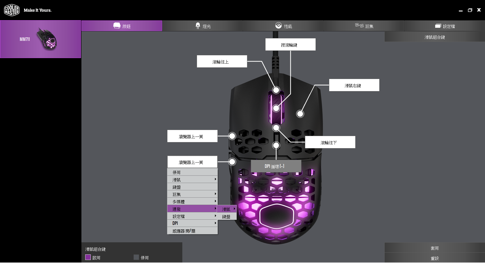Click the profile cards icon in 設定檔 tab
Viewport: 485px width, 263px height.
(x=438, y=26)
